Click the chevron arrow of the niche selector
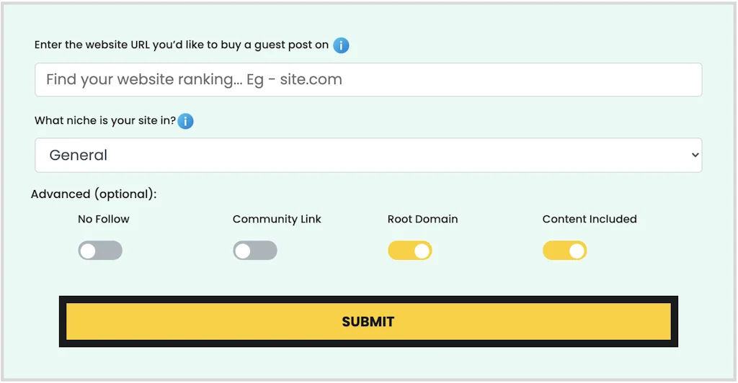This screenshot has width=738, height=383. [x=695, y=156]
